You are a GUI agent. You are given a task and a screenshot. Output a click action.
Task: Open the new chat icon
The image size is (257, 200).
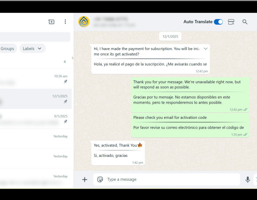51,22
